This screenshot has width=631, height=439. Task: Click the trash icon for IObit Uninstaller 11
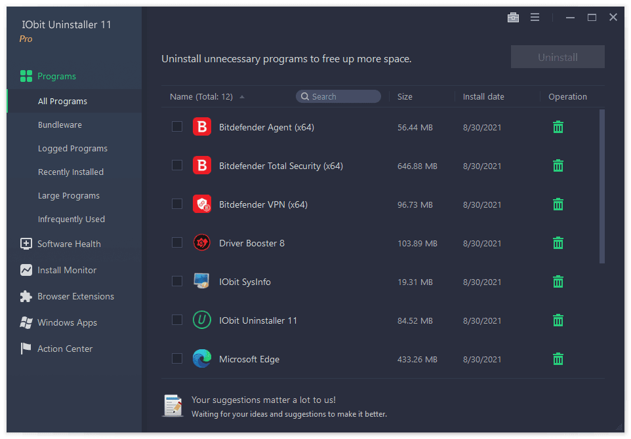pyautogui.click(x=558, y=320)
